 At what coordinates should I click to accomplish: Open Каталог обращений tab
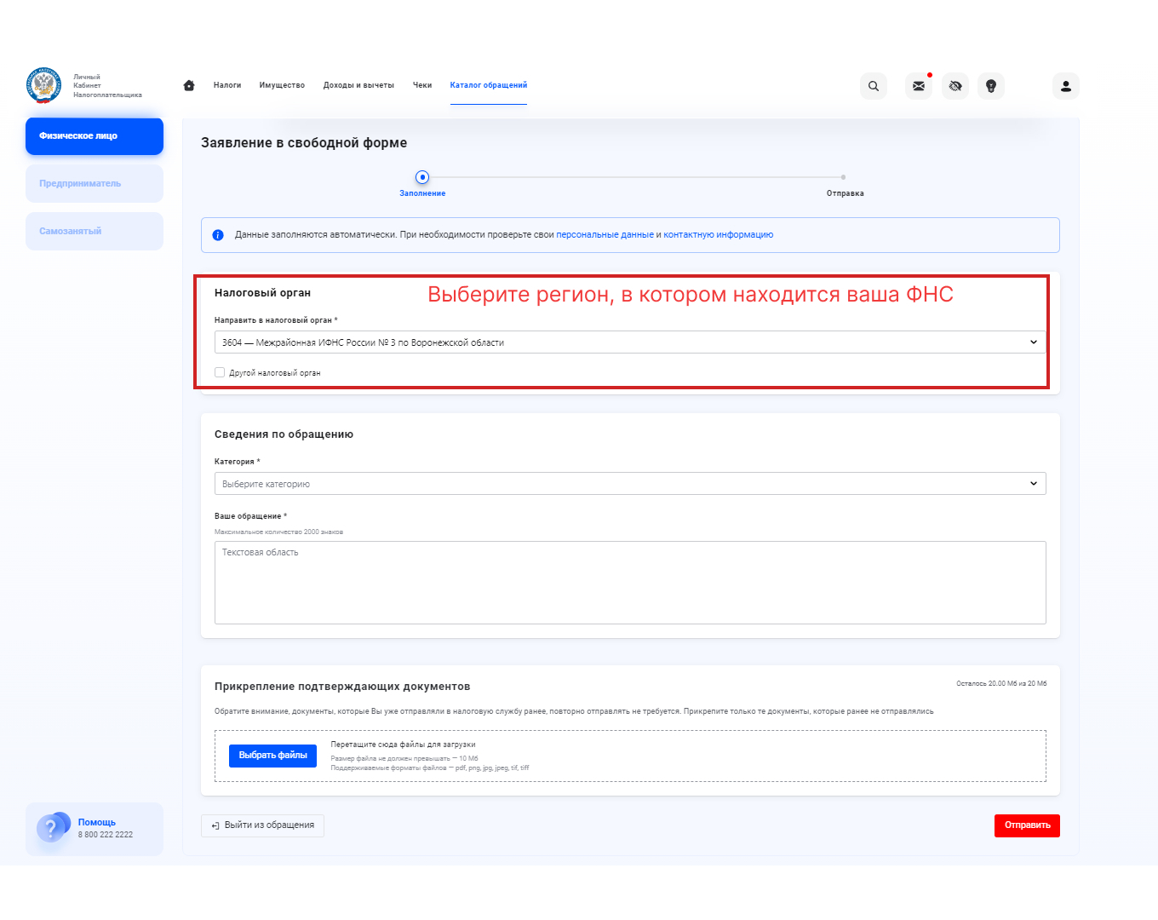pos(489,85)
